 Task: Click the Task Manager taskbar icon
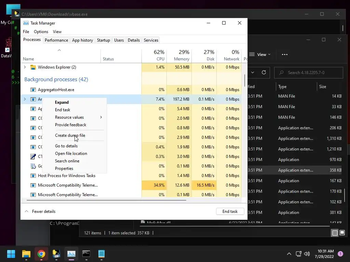(x=71, y=254)
